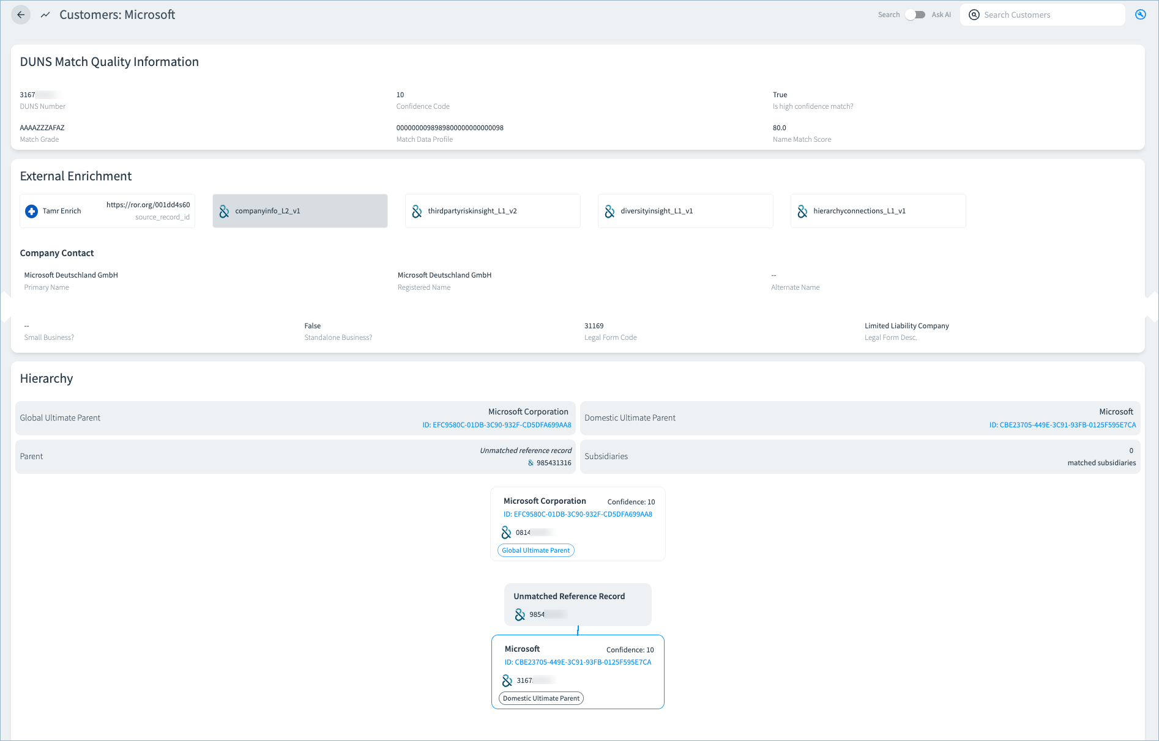Focus the Search Customers input field
The height and width of the screenshot is (741, 1159).
pos(1043,15)
